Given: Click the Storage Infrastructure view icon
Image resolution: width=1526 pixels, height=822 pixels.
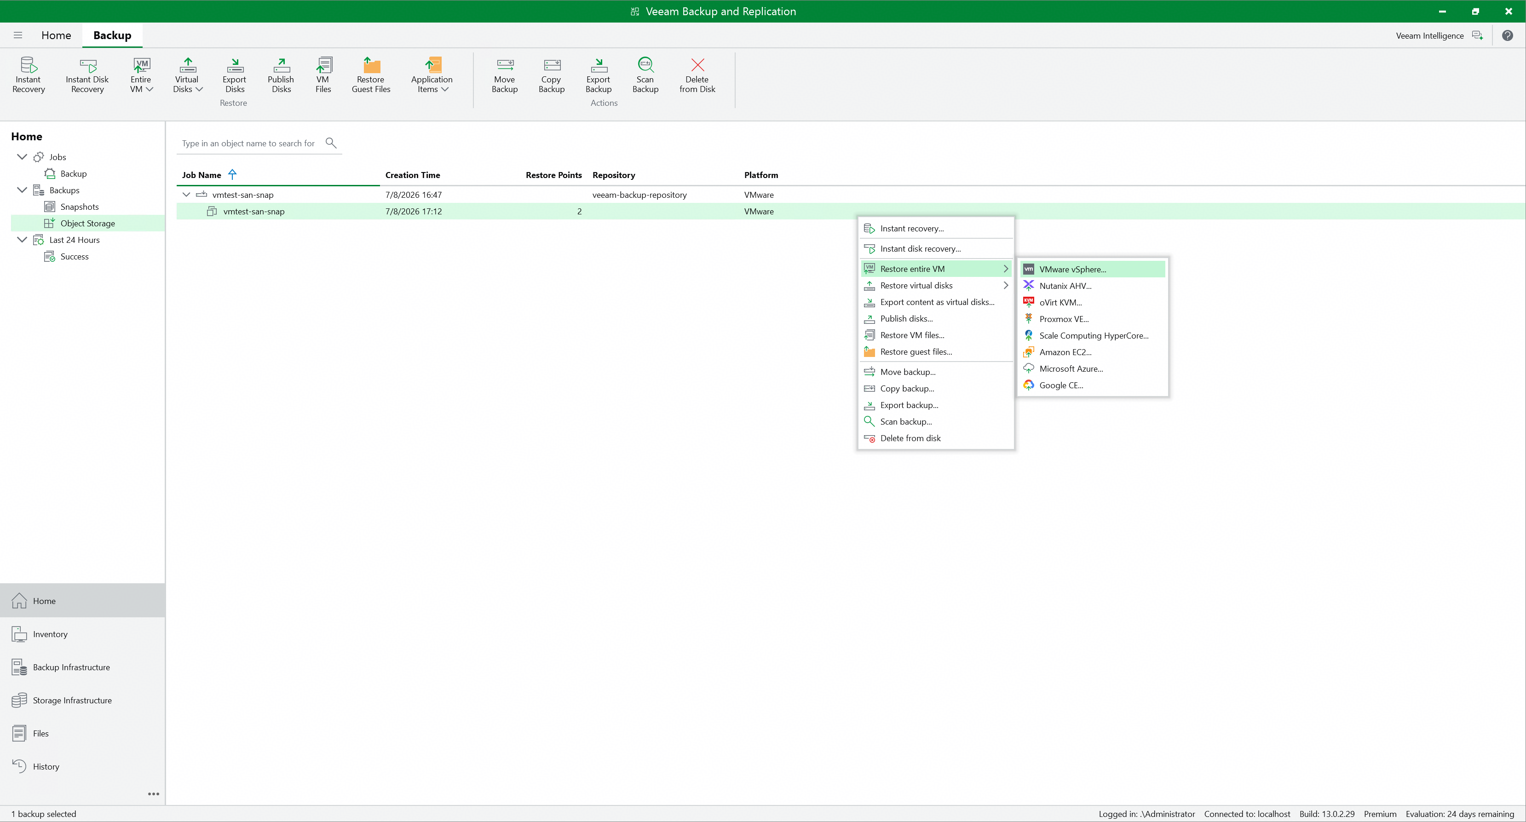Looking at the screenshot, I should [19, 700].
